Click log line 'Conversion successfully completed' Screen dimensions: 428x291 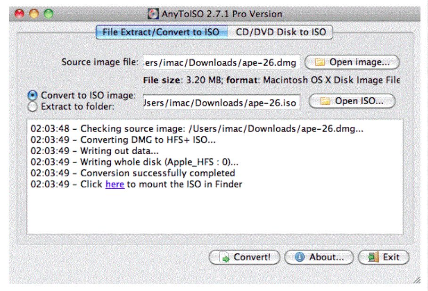[x=132, y=173]
